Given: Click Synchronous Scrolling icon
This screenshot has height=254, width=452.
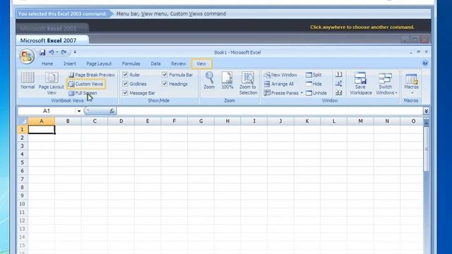Looking at the screenshot, I should (339, 84).
